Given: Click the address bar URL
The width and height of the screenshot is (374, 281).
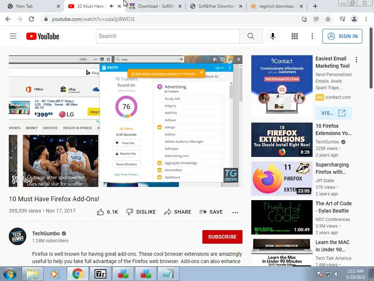Looking at the screenshot, I should [93, 19].
